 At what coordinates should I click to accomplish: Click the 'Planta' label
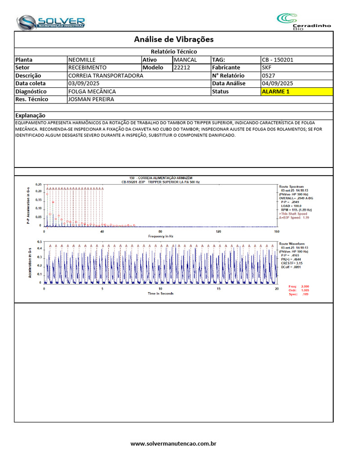point(24,60)
